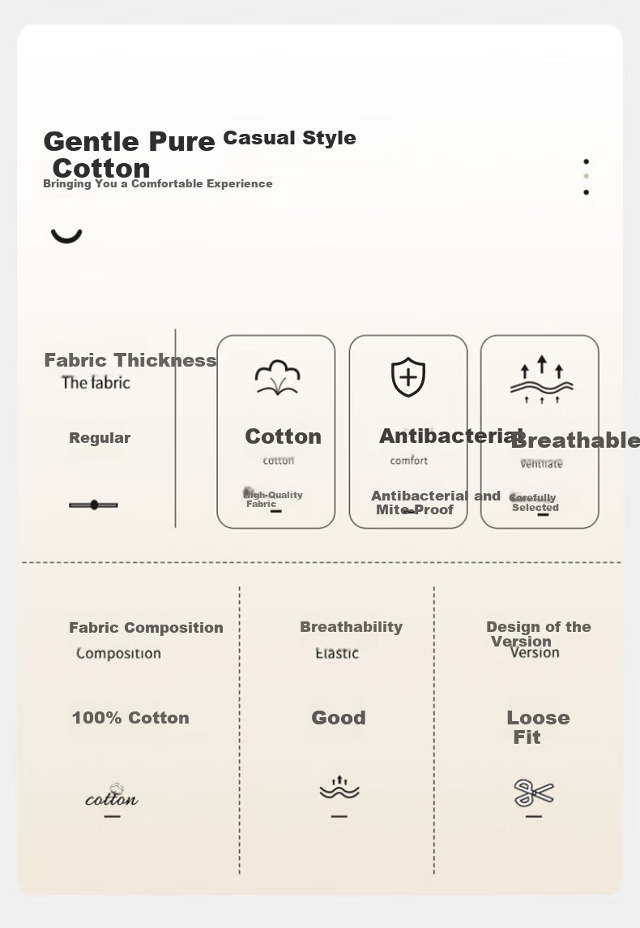Open the Breathability heading
The image size is (640, 928).
351,626
